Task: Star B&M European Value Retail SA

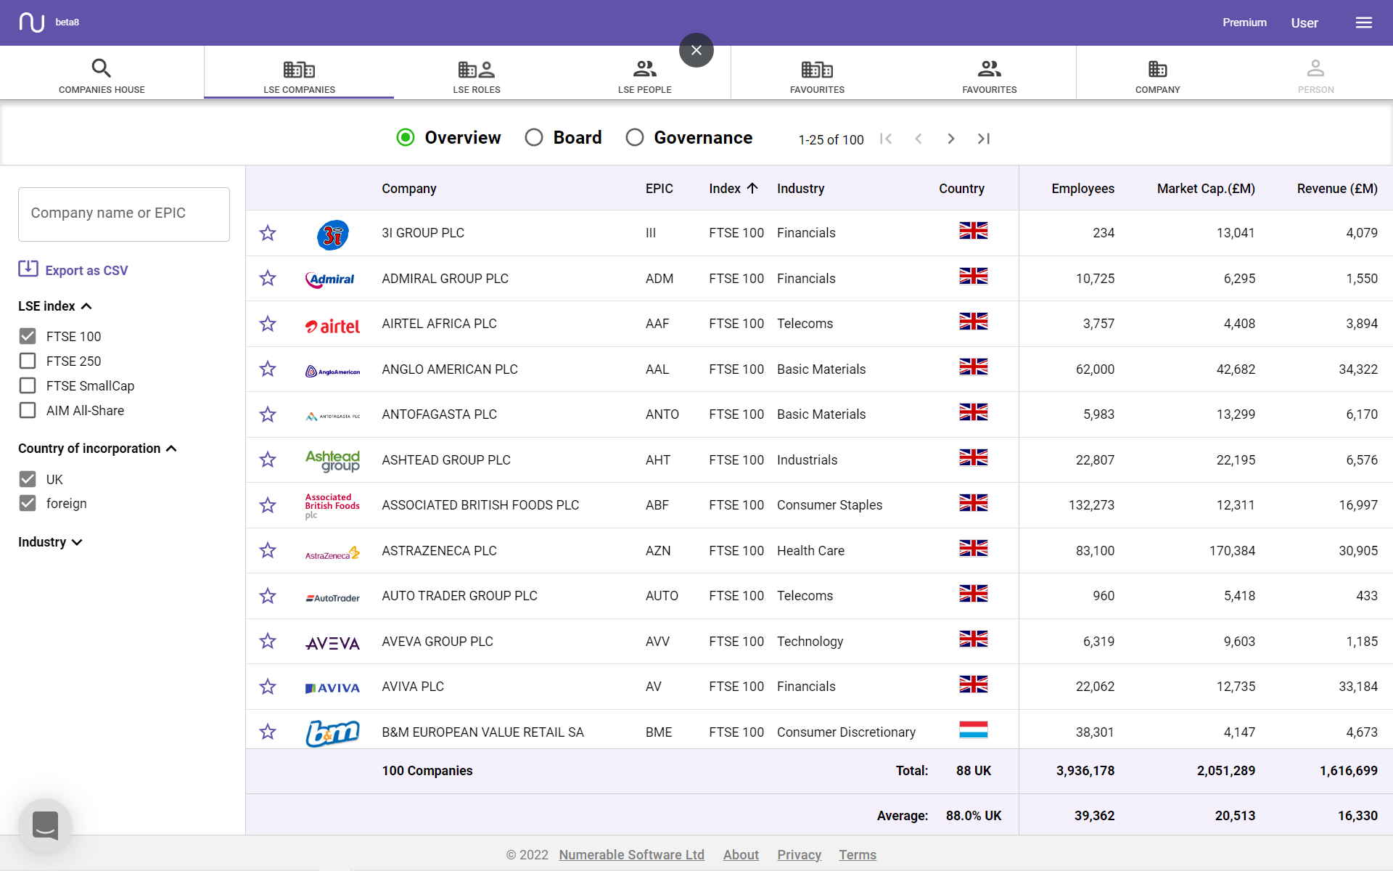Action: point(268,732)
